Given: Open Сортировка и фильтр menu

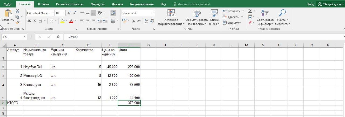Looking at the screenshot, I should coord(265,17).
